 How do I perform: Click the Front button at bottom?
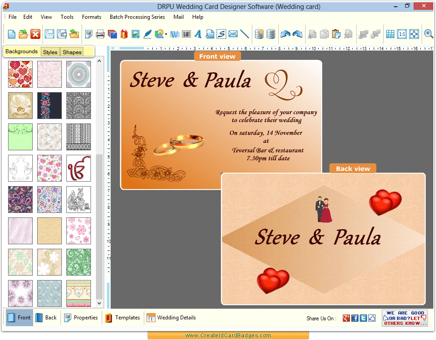pyautogui.click(x=19, y=318)
